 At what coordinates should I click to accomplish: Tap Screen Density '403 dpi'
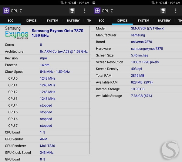[136, 69]
